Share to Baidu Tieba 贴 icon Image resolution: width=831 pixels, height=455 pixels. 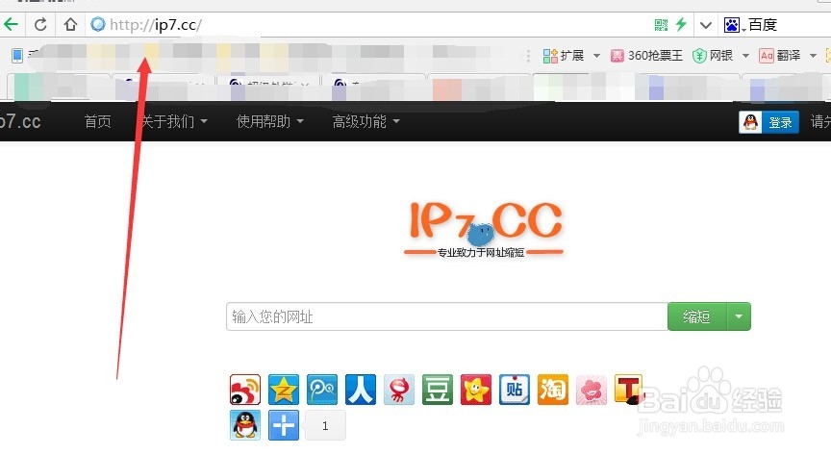[514, 390]
